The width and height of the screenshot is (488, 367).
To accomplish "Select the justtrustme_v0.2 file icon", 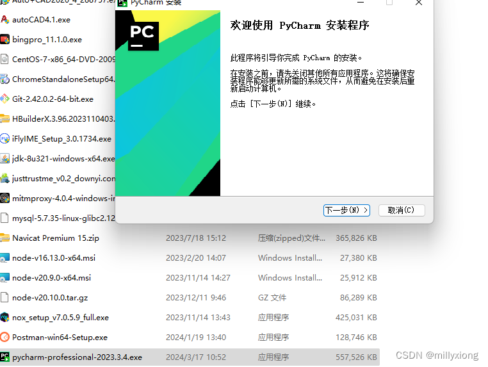I will coord(4,178).
